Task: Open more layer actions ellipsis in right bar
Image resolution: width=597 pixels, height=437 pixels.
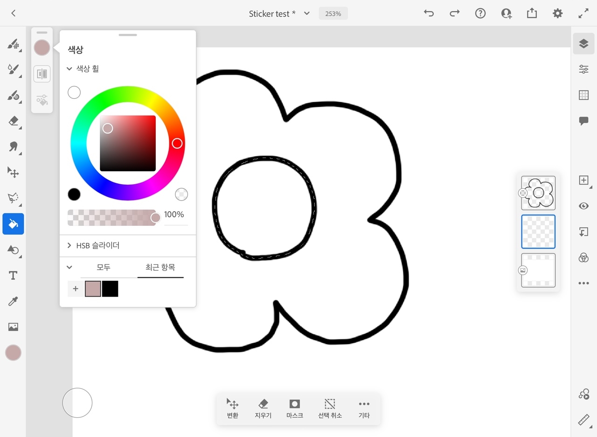Action: coord(583,283)
